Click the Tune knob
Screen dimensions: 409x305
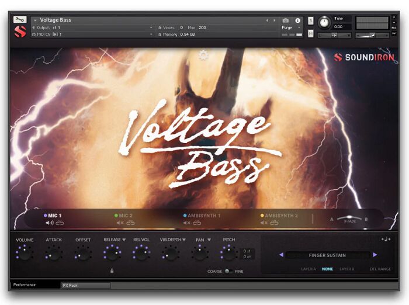(x=324, y=22)
